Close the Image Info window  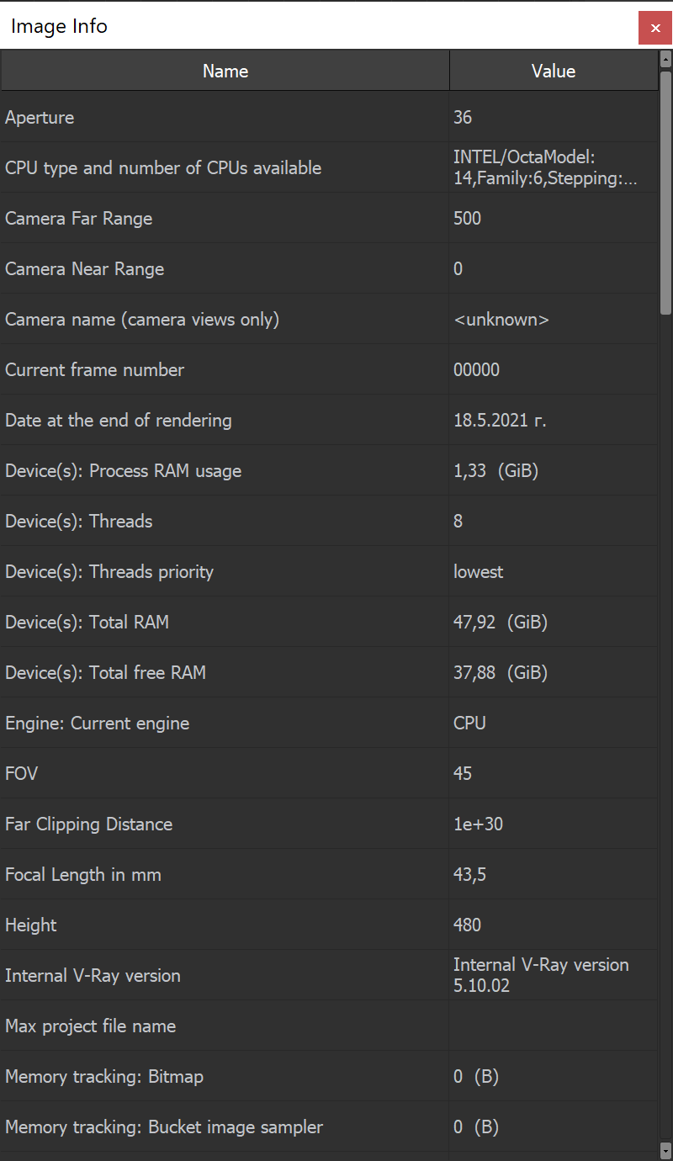tap(655, 28)
